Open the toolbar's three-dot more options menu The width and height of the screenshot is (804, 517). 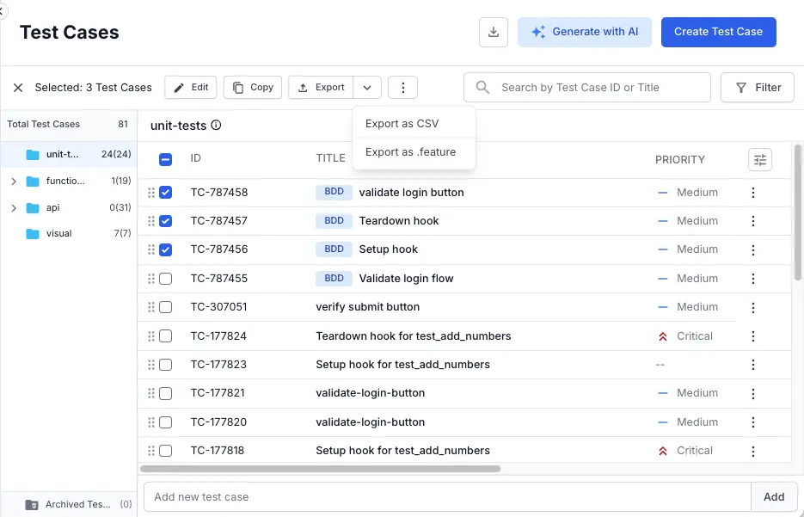pos(402,88)
